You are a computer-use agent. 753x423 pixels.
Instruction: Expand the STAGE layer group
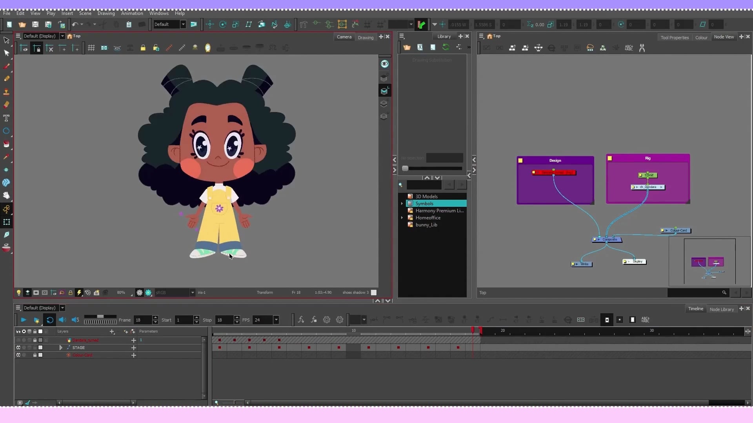coord(61,348)
